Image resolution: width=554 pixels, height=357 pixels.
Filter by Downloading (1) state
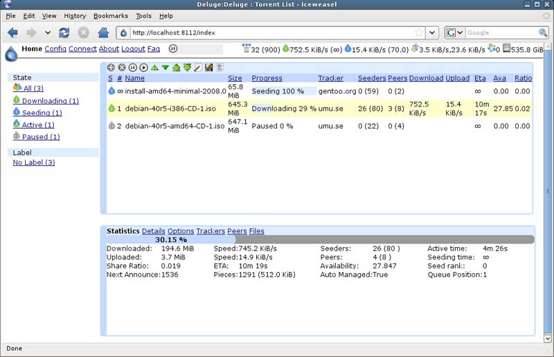click(x=51, y=101)
